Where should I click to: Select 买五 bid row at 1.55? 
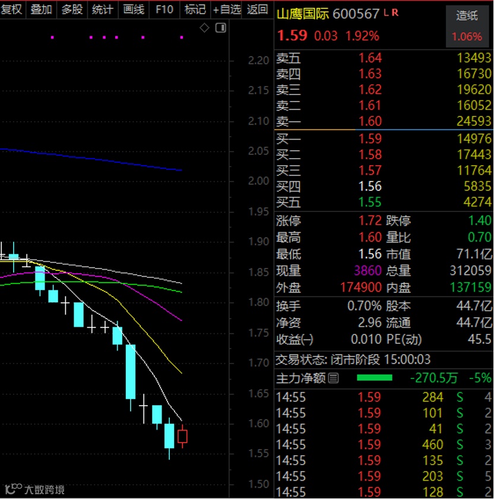click(384, 202)
